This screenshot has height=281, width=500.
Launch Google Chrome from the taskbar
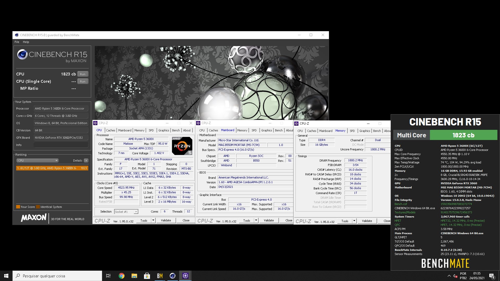[x=121, y=276]
